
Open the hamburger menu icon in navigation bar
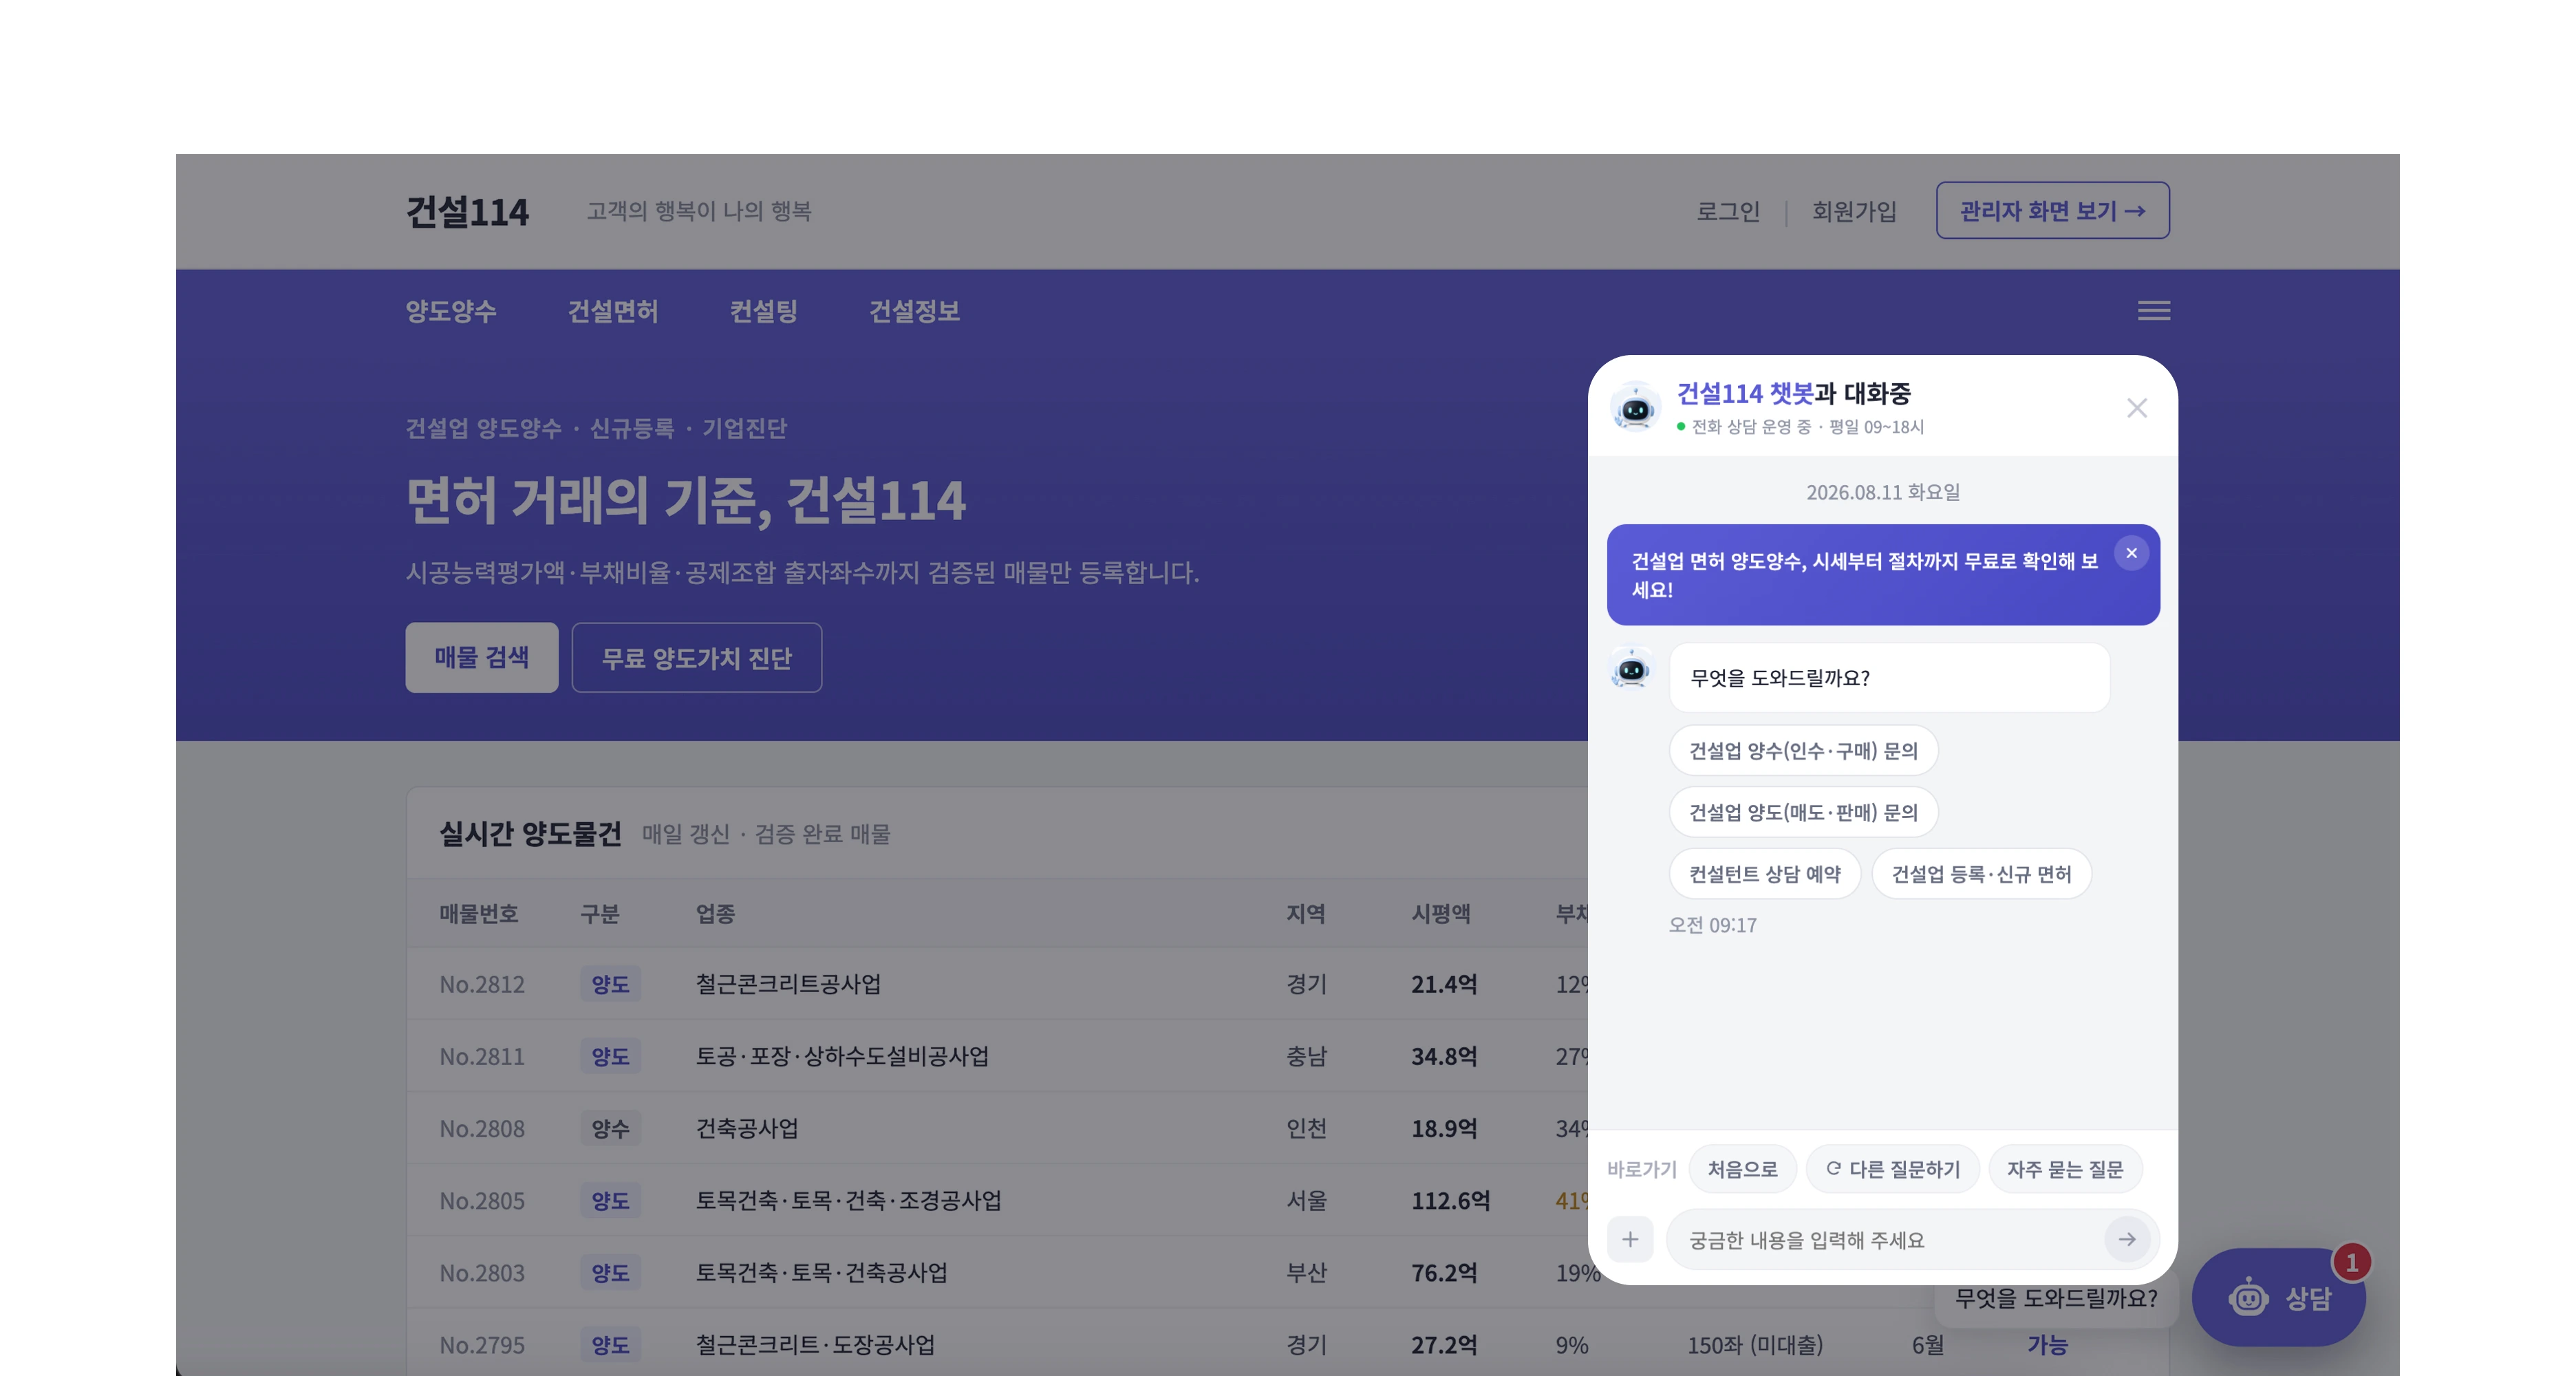click(2153, 311)
